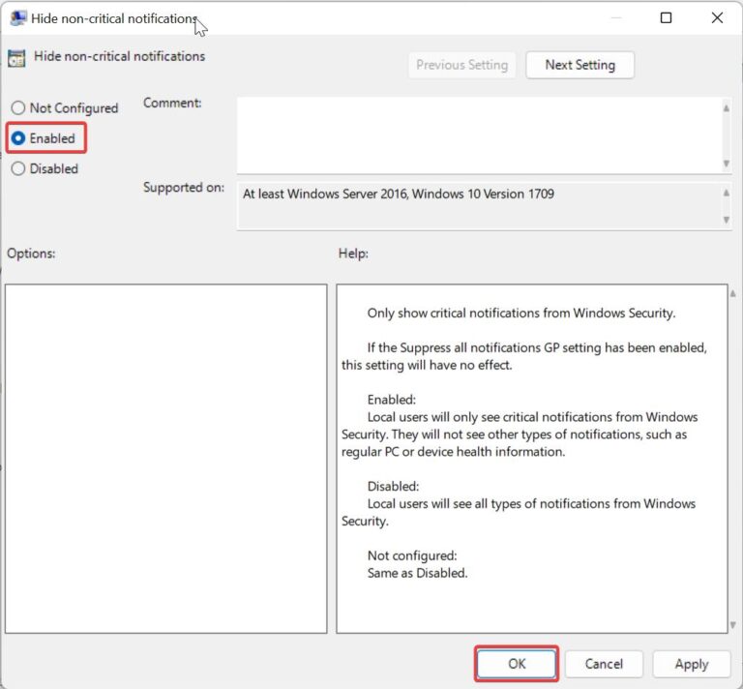Select the Not Configured radio button
Screen dimensions: 743x689
(18, 108)
